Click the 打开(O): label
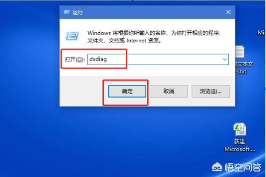This screenshot has width=266, height=177. pyautogui.click(x=74, y=59)
